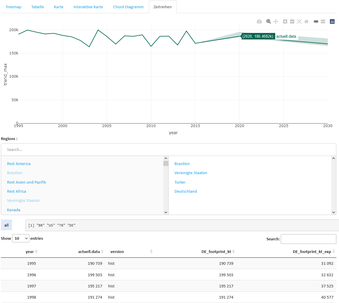Remove Vereinigte Staaten from selected list
The width and height of the screenshot is (339, 303).
[191, 173]
